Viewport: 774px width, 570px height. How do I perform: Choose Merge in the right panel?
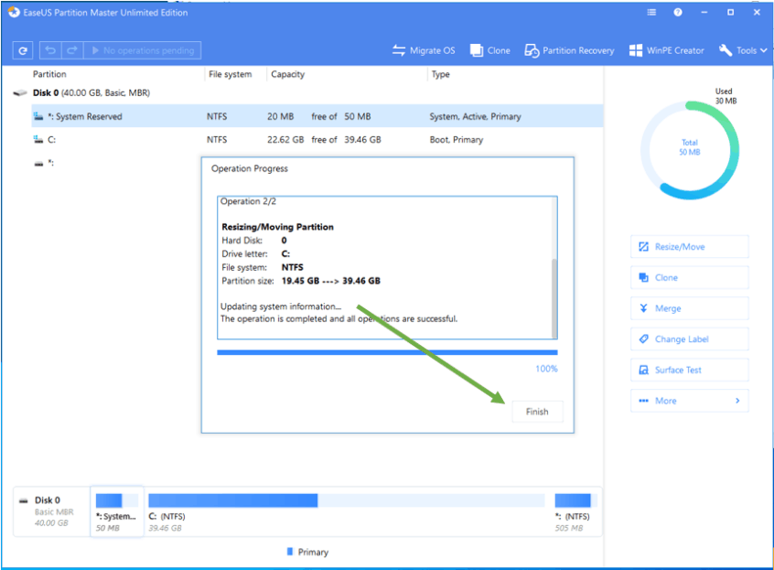pyautogui.click(x=689, y=308)
